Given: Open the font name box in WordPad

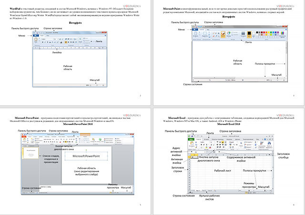Looking at the screenshot, I should pos(48,39).
